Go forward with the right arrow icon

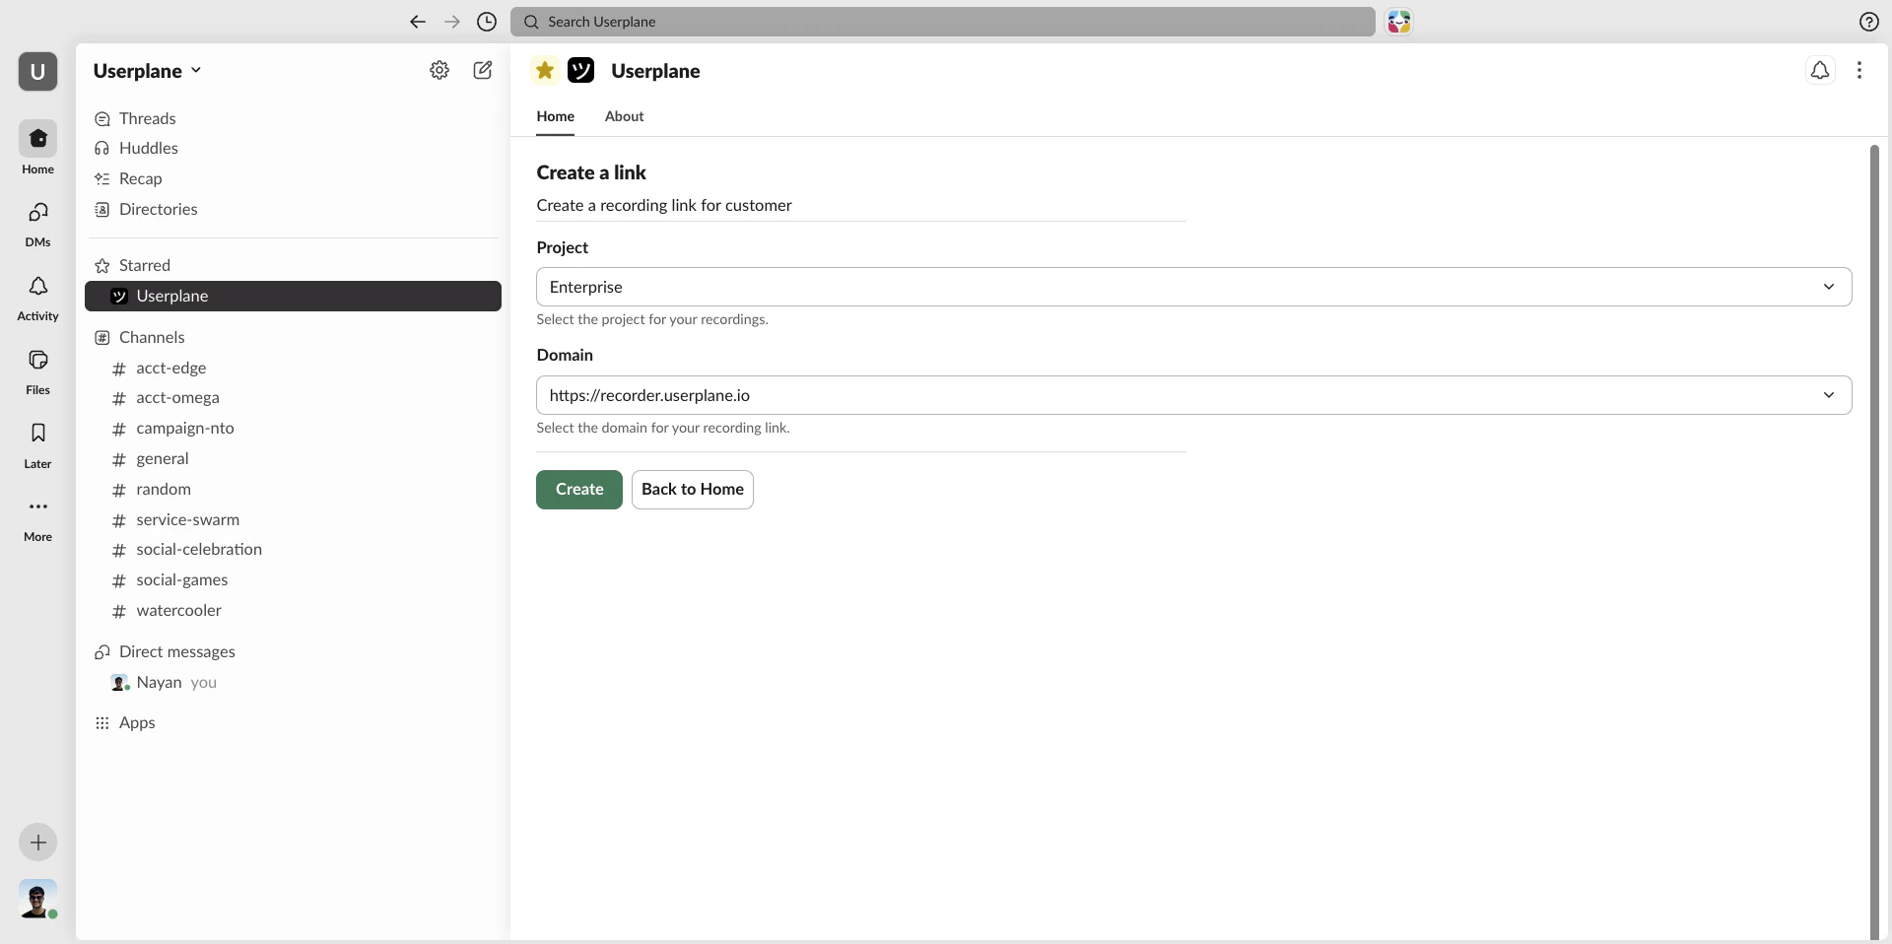(x=452, y=22)
